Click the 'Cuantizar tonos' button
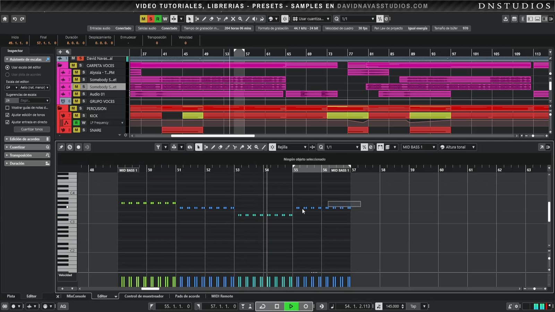 point(32,129)
